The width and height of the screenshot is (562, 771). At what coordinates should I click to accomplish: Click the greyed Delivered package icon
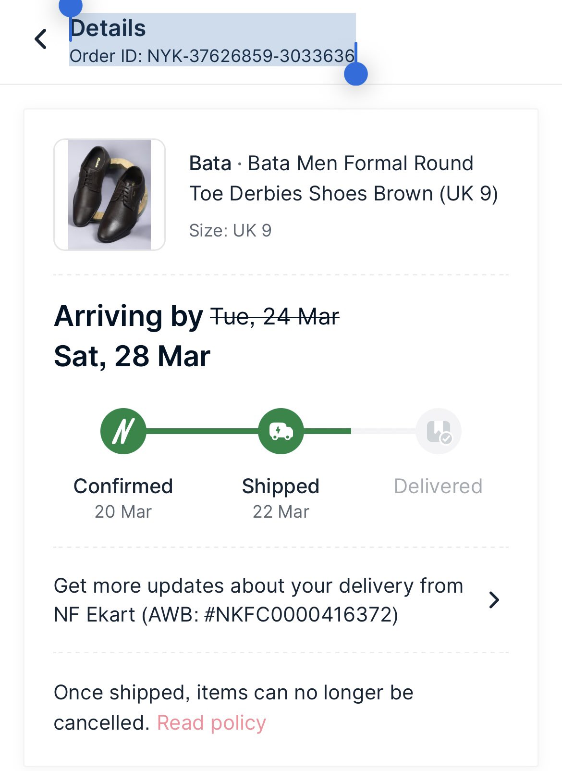pyautogui.click(x=438, y=431)
